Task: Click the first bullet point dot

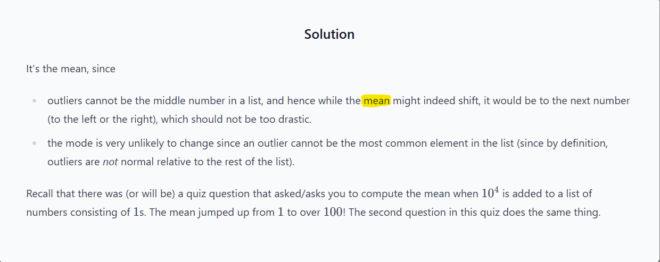Action: click(x=35, y=101)
